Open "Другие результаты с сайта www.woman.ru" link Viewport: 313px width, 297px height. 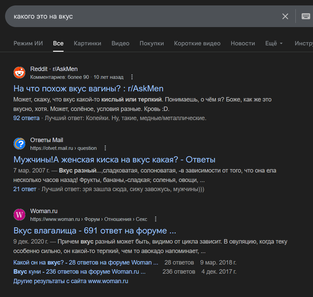point(71,281)
